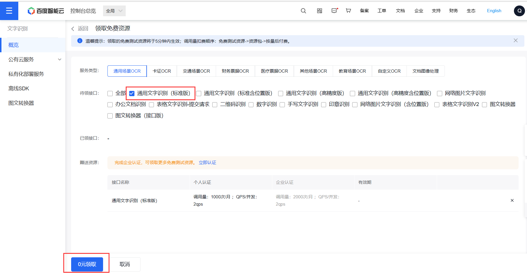
Task: Click the Baidu AI Cloud logo
Action: coord(46,11)
